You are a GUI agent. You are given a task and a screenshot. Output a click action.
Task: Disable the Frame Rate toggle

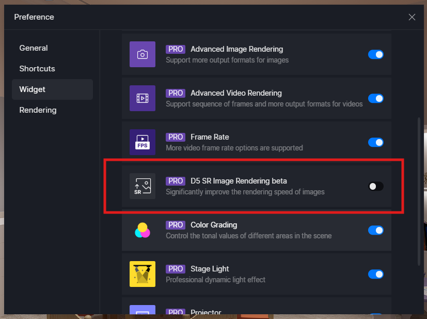point(375,142)
